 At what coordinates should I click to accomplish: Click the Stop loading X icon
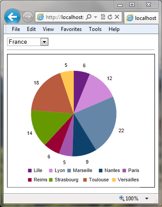click(117, 17)
